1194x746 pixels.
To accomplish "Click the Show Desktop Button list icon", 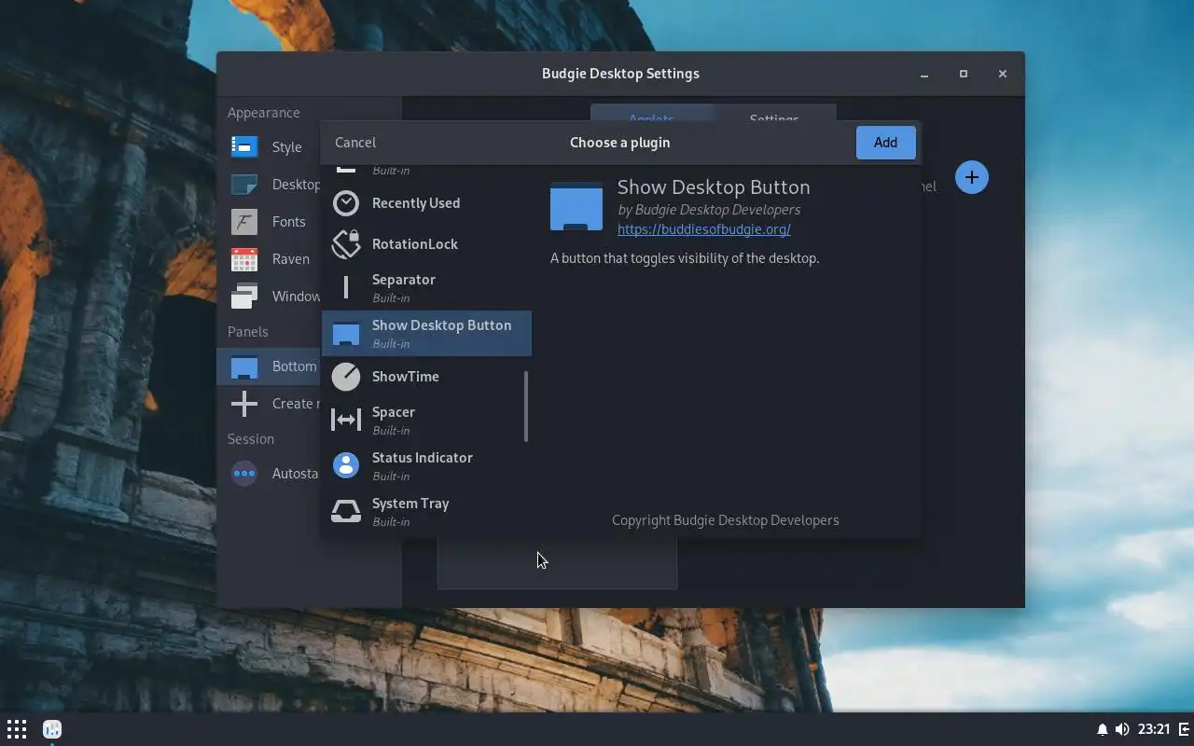I will point(346,334).
